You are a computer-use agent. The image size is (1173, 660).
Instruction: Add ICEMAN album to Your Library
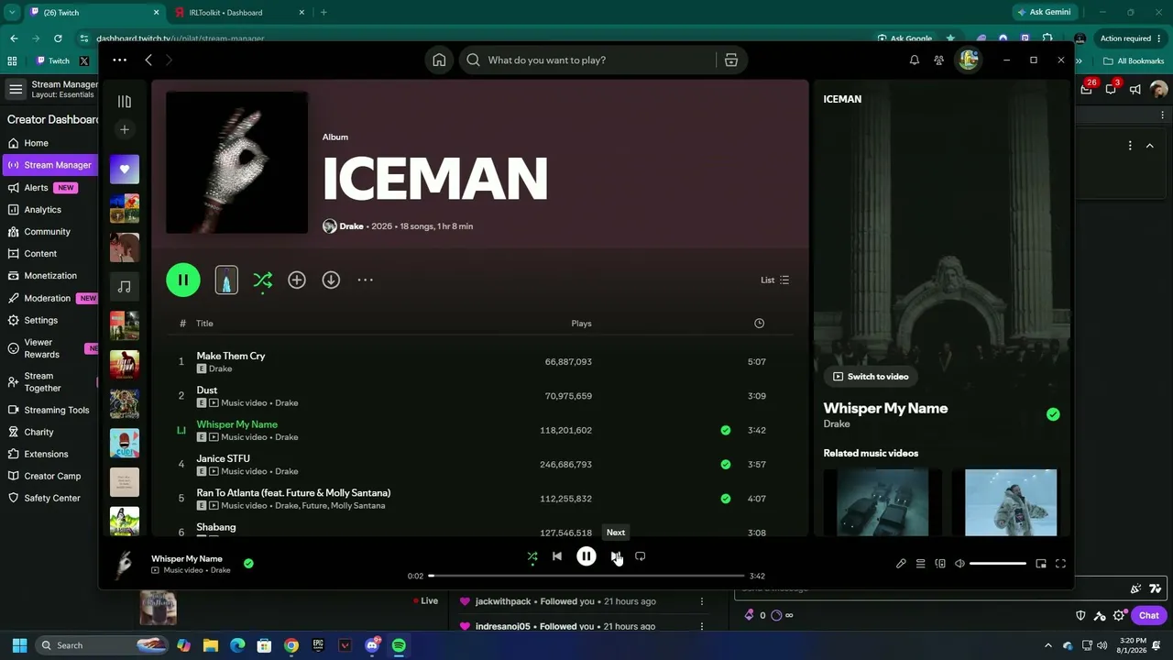[297, 280]
